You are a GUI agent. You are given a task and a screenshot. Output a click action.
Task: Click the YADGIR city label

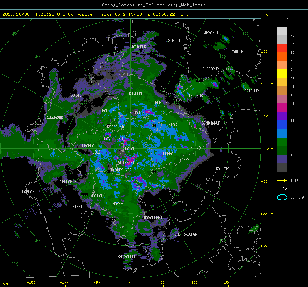237,52
